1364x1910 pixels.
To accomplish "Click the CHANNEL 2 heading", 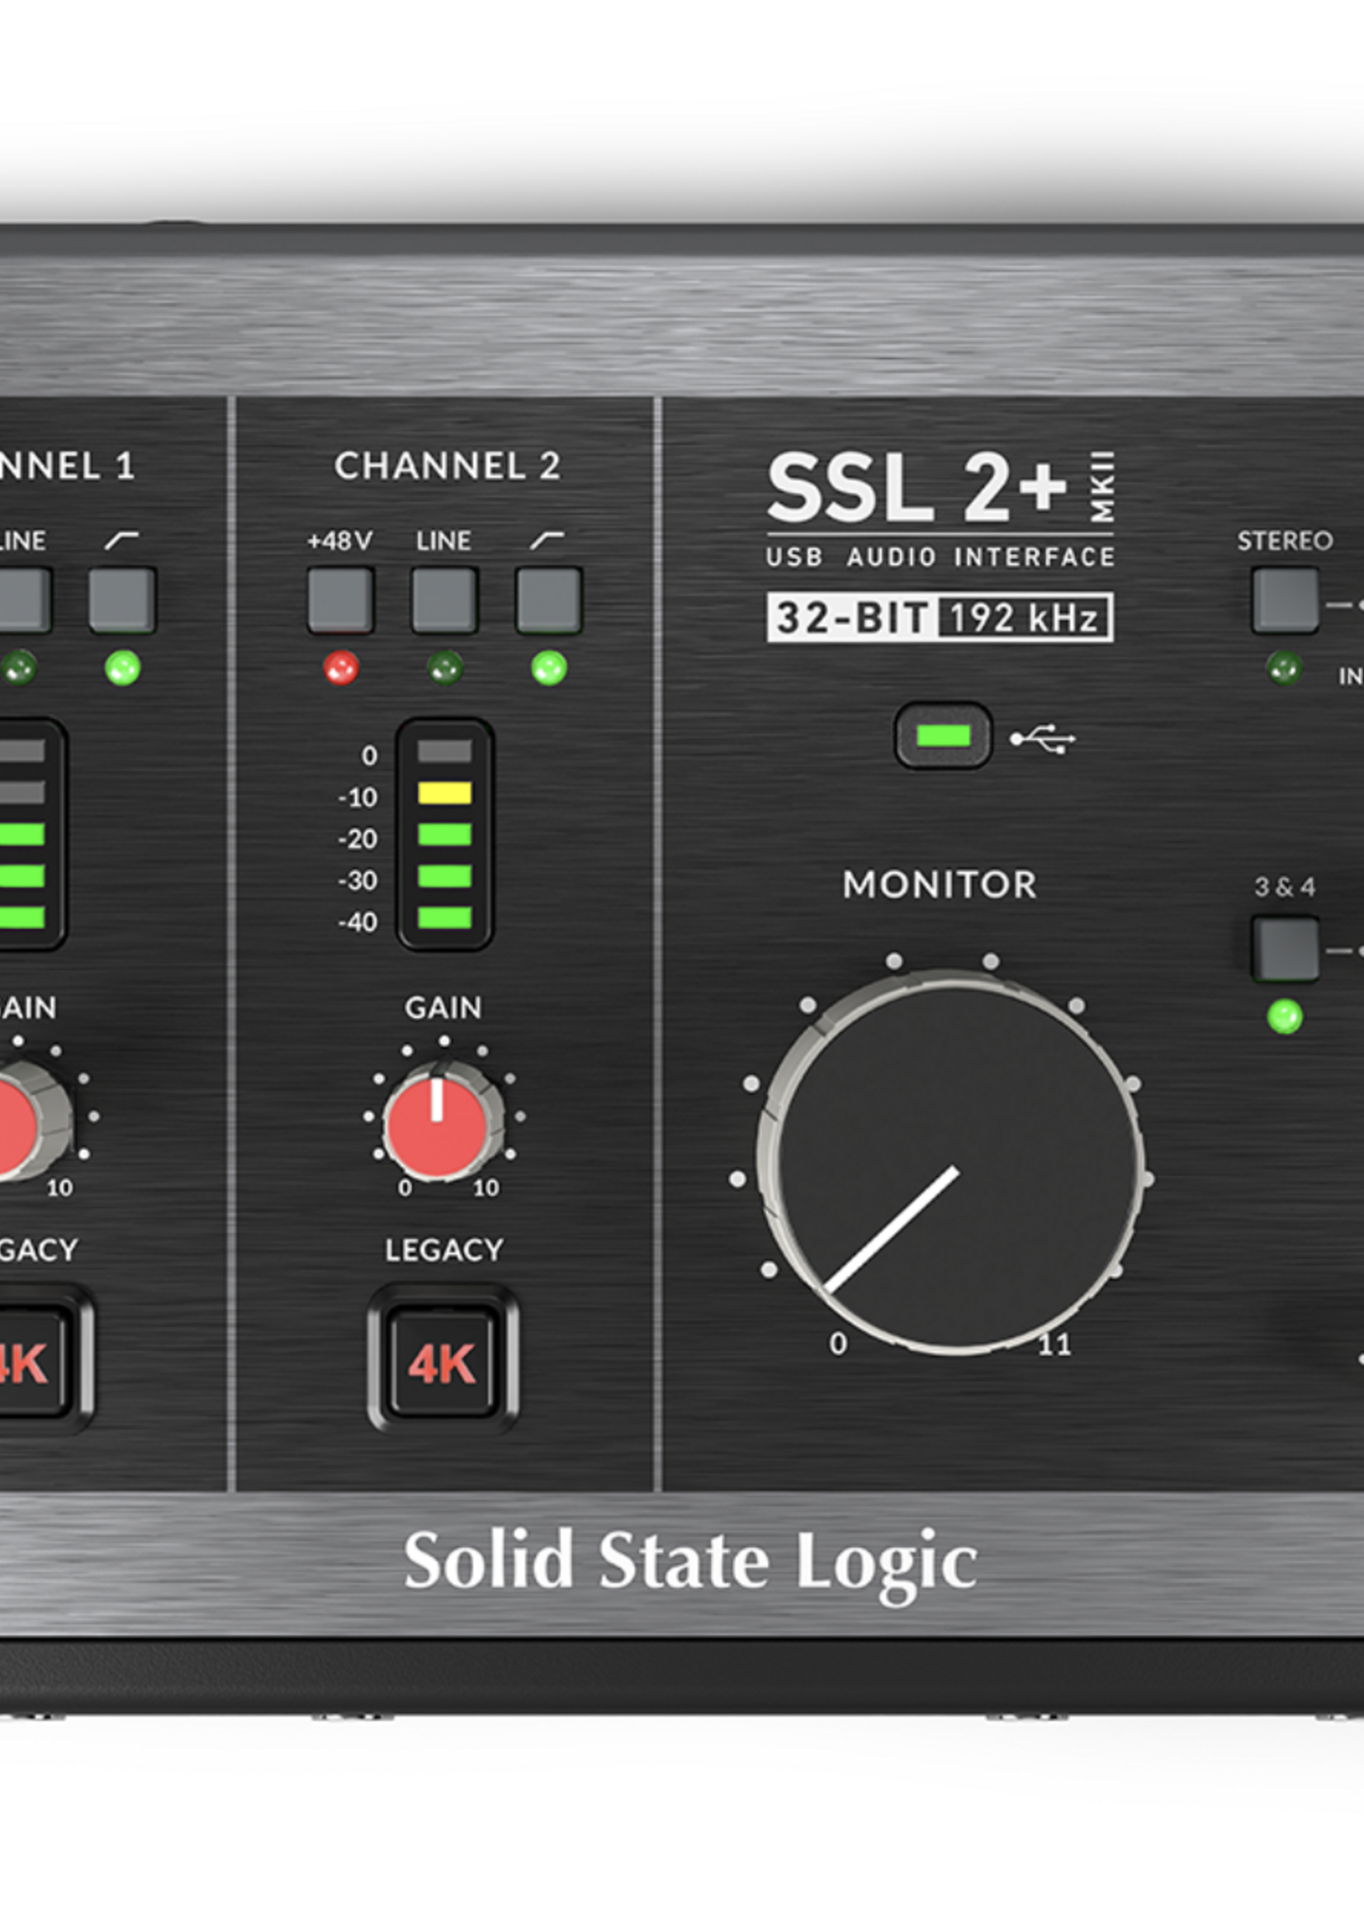I will tap(447, 467).
